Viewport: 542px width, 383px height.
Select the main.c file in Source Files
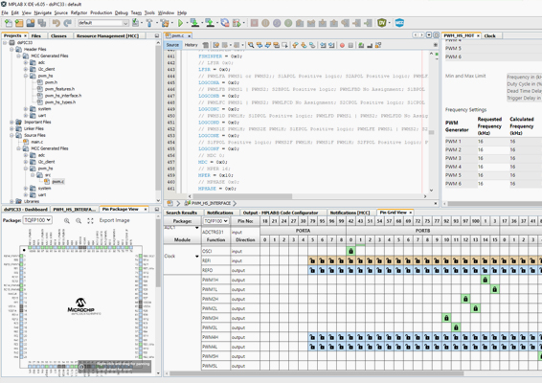tap(37, 142)
